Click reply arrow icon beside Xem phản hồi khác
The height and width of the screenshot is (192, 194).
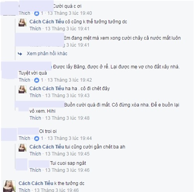[20, 54]
